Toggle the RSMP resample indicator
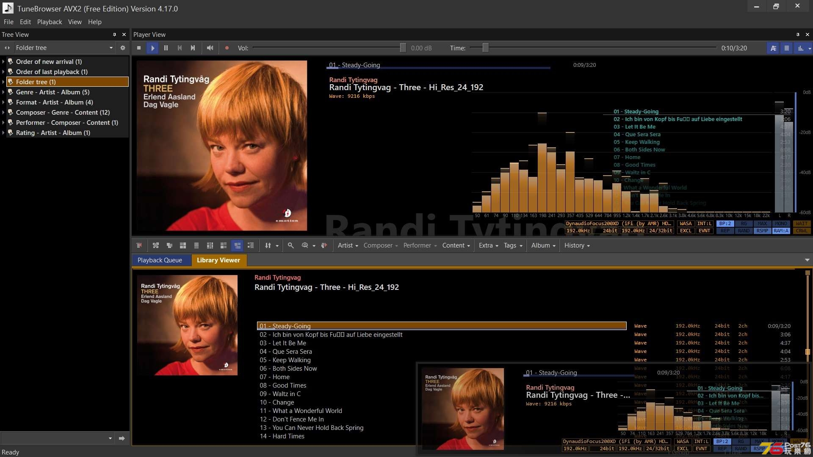813x457 pixels. coord(762,231)
